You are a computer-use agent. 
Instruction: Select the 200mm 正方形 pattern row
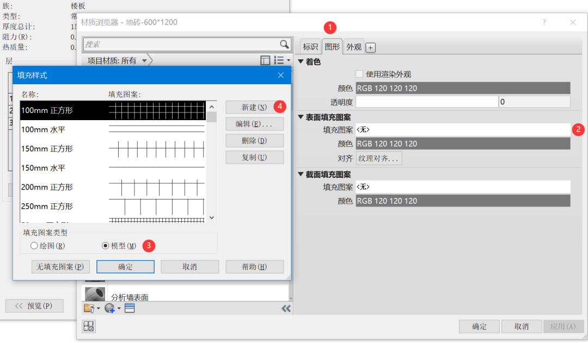point(113,187)
